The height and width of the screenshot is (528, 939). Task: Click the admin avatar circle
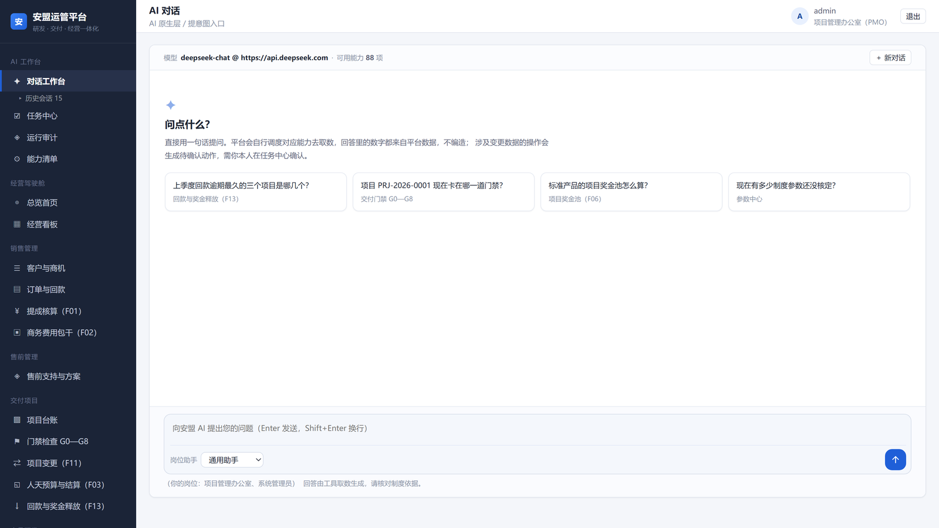point(799,16)
